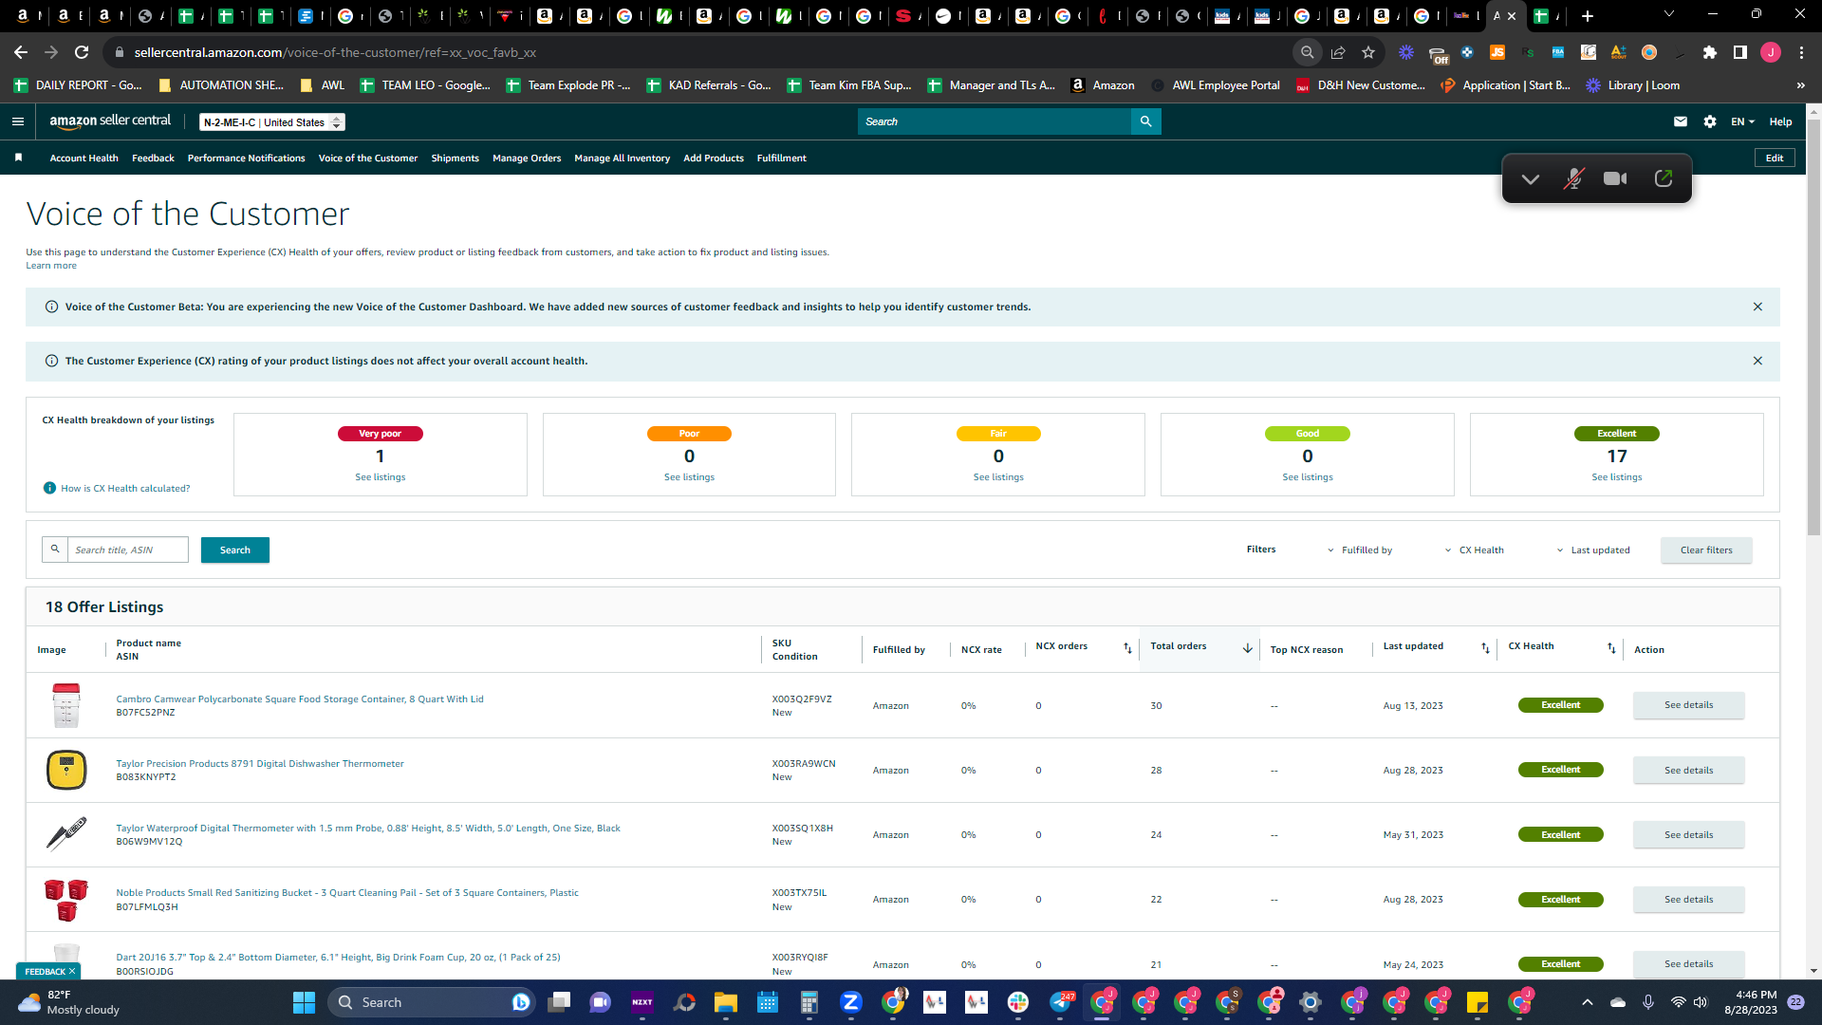The width and height of the screenshot is (1822, 1025).
Task: Open a new browser tab
Action: tap(1588, 15)
